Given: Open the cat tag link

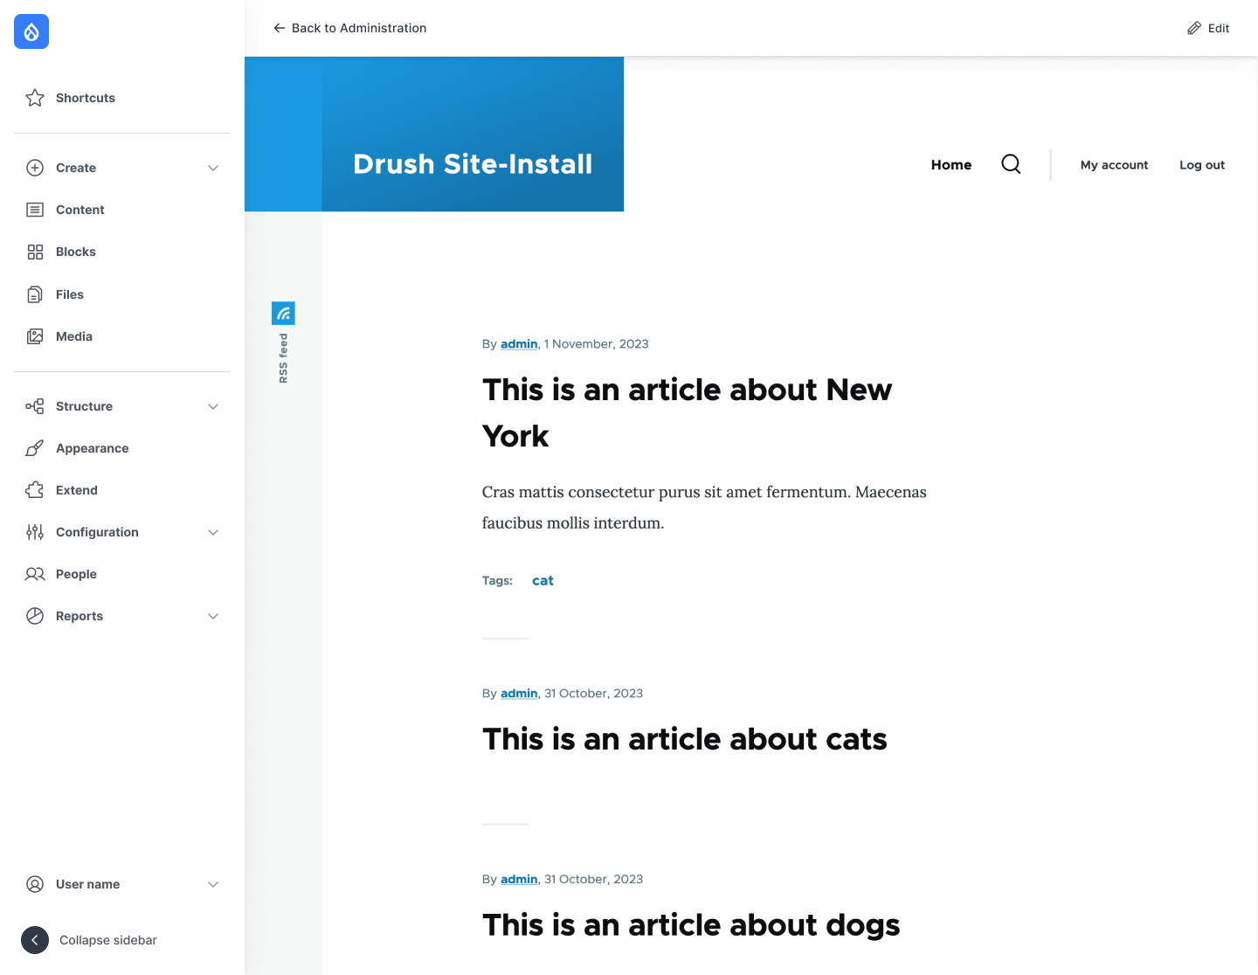Looking at the screenshot, I should click(543, 580).
